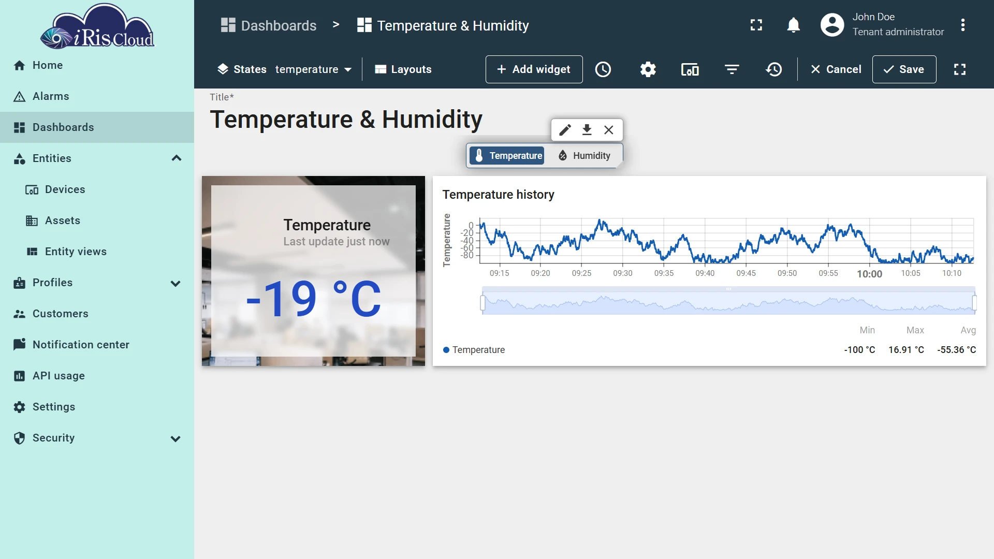Click the Dashboards breadcrumb link
The image size is (994, 559).
click(268, 25)
